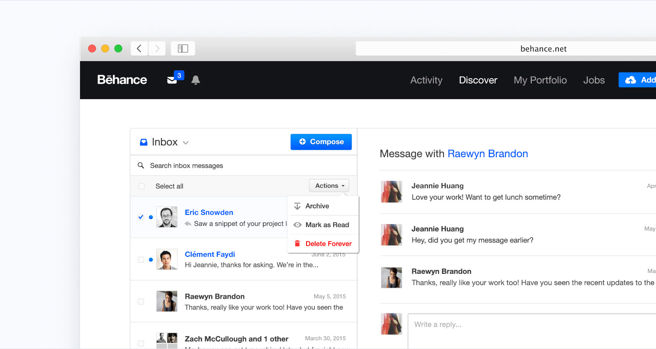Choose Archive from the Actions menu
The image size is (656, 349).
point(323,206)
